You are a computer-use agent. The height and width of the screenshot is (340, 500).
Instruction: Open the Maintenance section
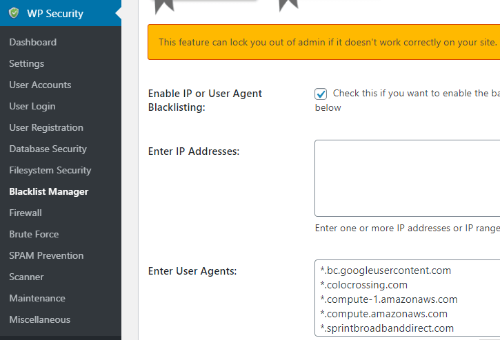point(37,298)
